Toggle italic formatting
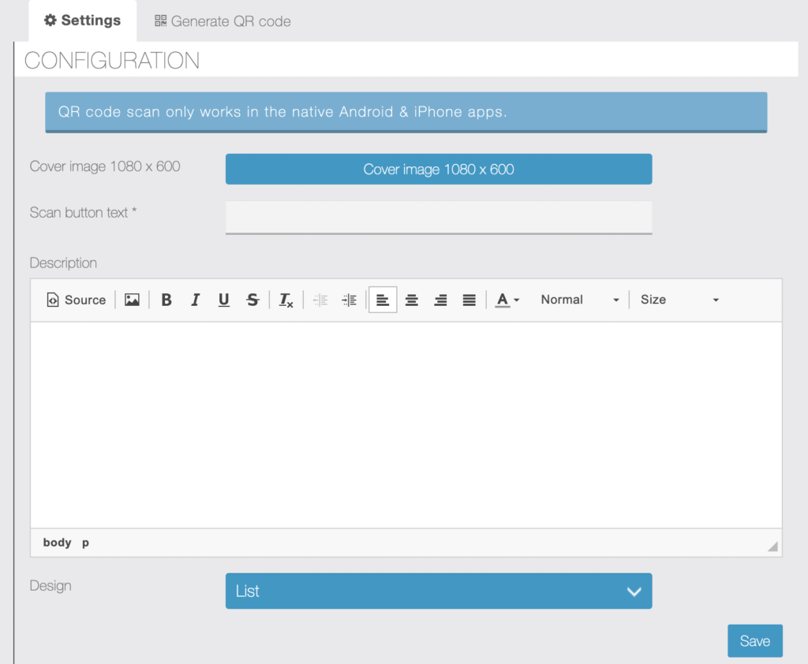The height and width of the screenshot is (664, 808). [x=195, y=300]
